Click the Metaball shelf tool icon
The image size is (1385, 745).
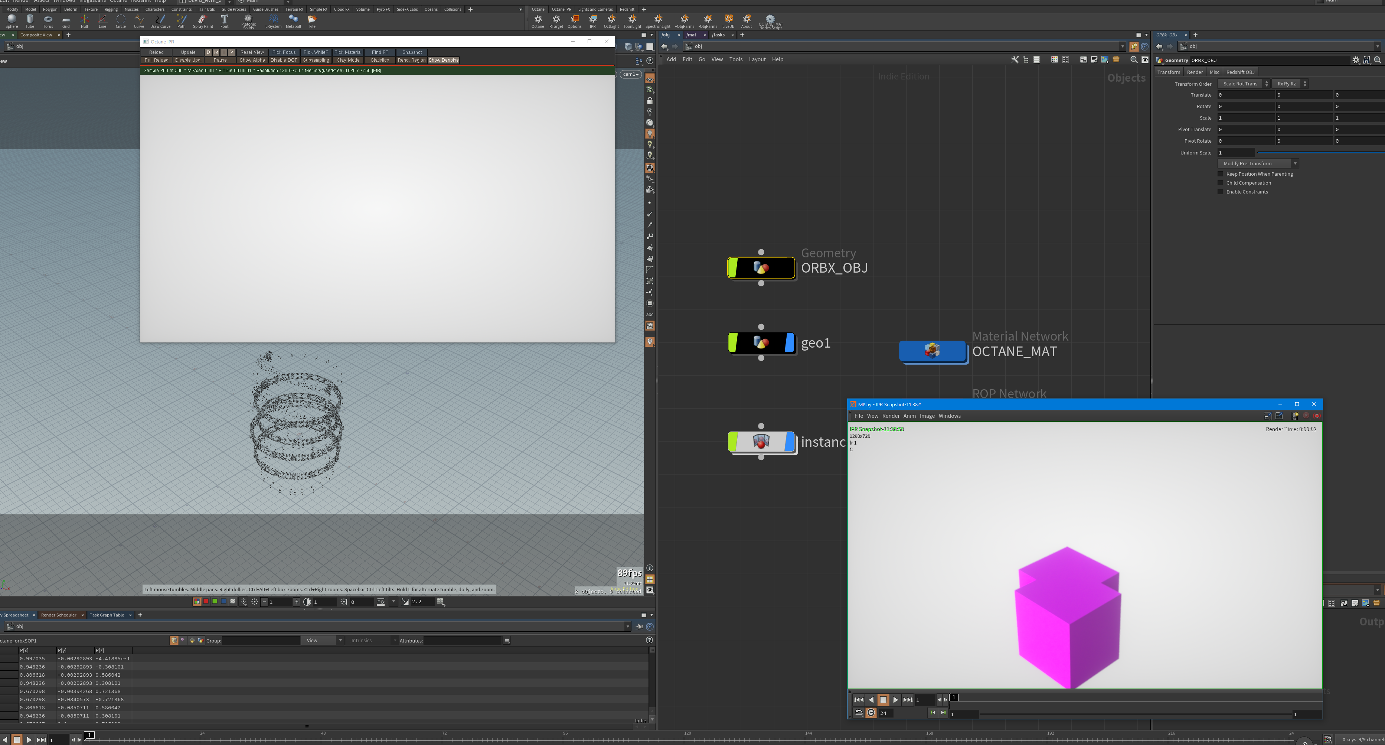[293, 21]
